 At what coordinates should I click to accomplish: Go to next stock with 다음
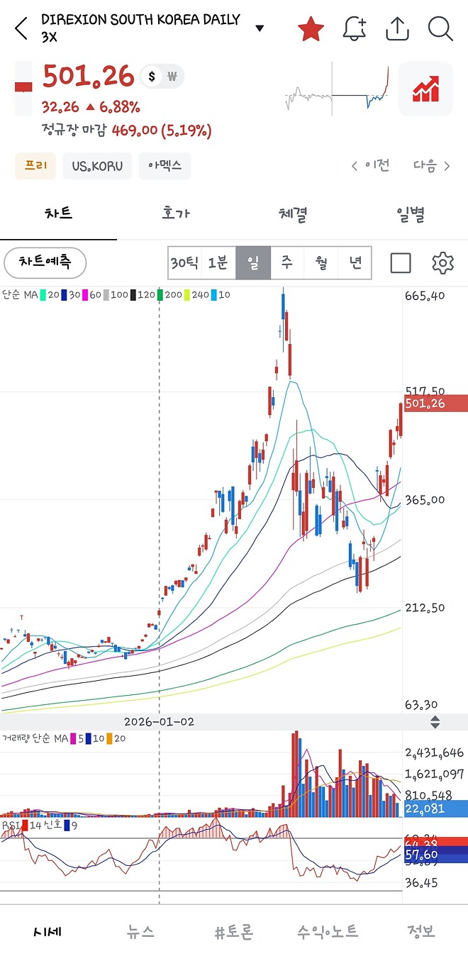coord(432,166)
